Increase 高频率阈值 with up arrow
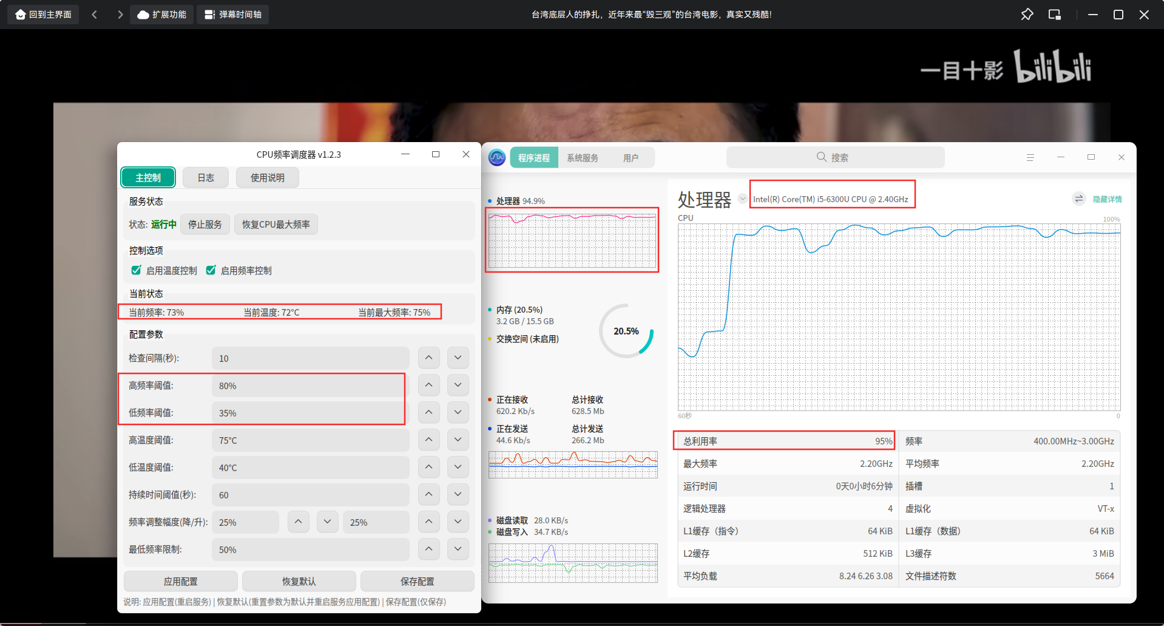This screenshot has width=1164, height=626. [x=429, y=385]
